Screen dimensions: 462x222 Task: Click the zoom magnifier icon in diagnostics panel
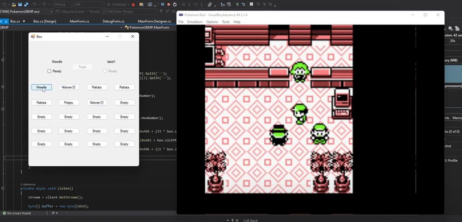pyautogui.click(x=450, y=29)
